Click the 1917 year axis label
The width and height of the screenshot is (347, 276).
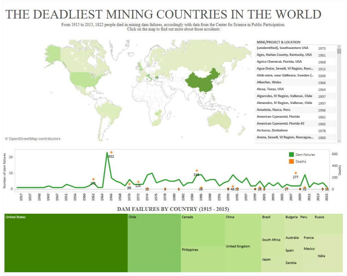(x=21, y=197)
